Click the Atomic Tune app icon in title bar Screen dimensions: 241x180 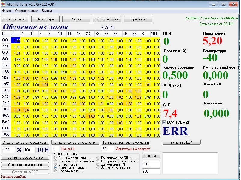3,4
